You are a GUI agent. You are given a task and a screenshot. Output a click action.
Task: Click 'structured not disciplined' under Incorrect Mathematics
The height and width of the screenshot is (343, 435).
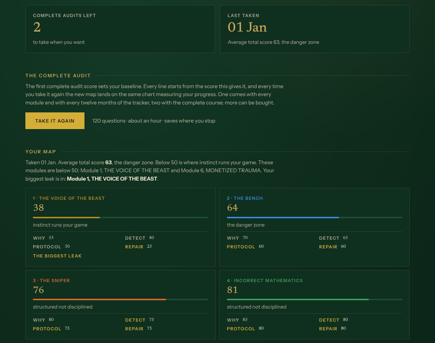point(257,307)
